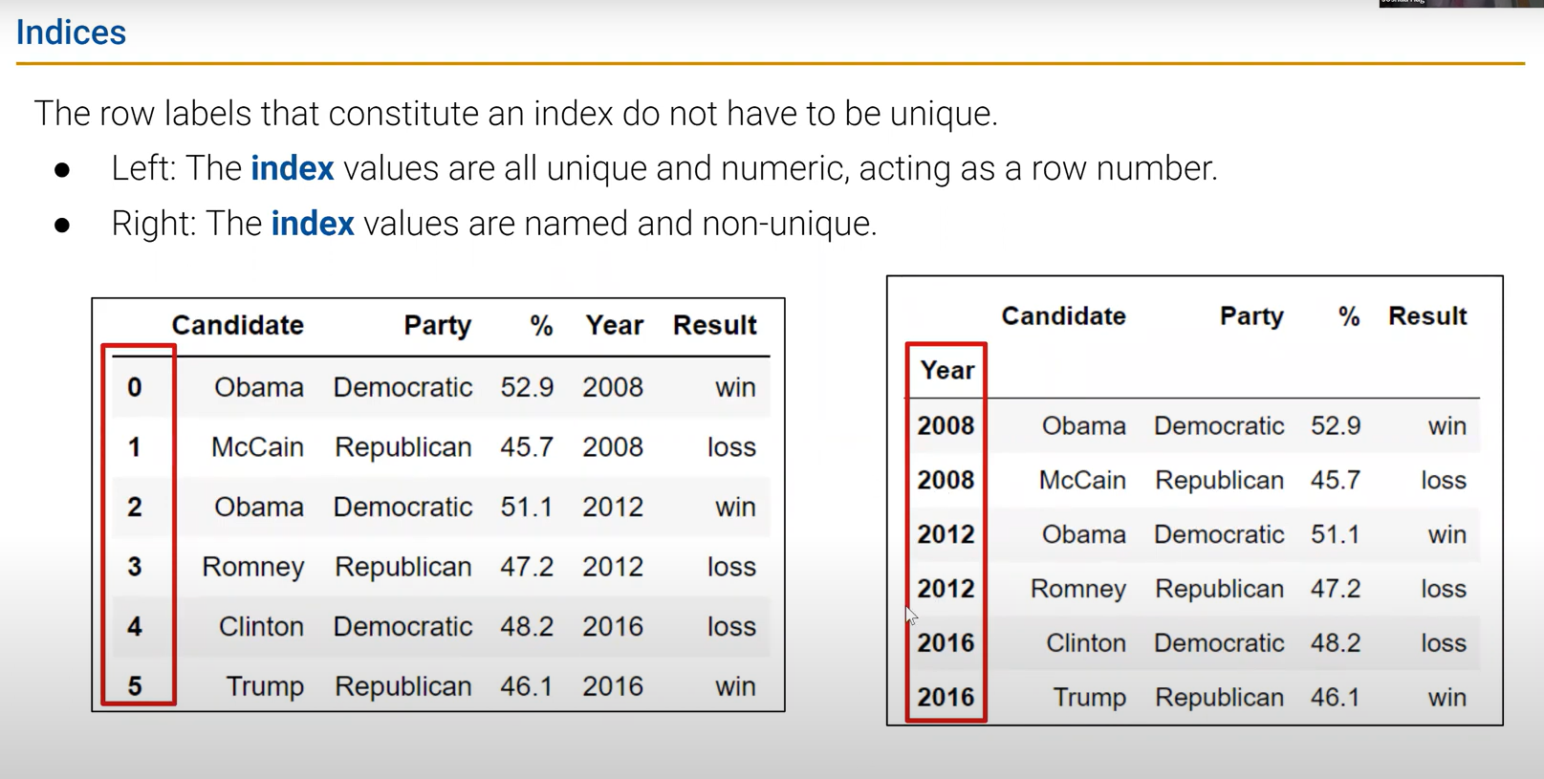Click the "Year" column header in left table

614,325
